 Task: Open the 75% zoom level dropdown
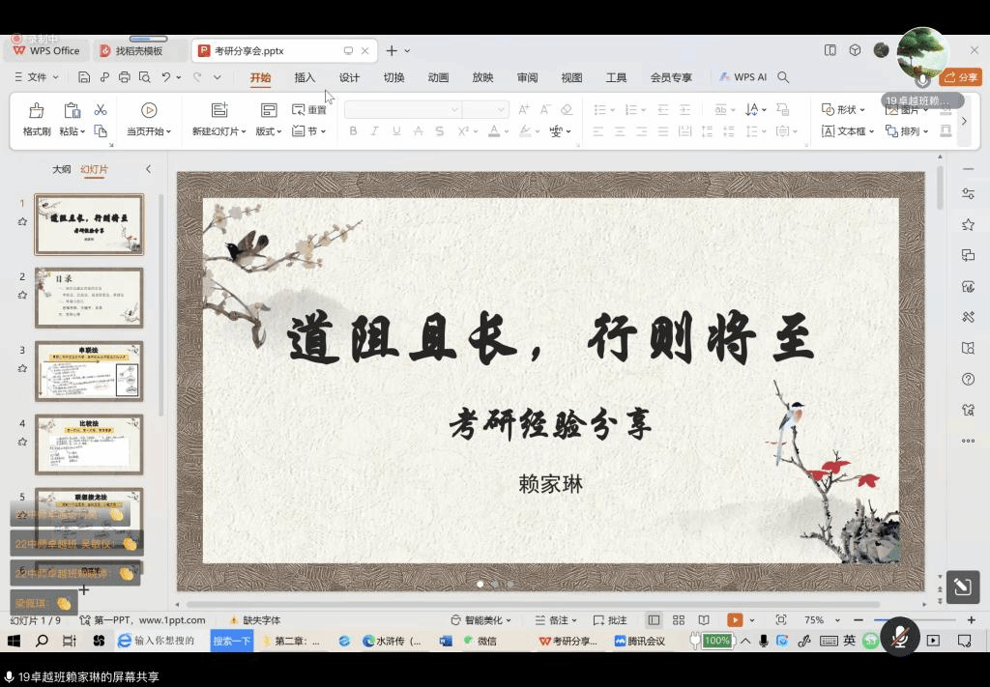click(x=820, y=620)
